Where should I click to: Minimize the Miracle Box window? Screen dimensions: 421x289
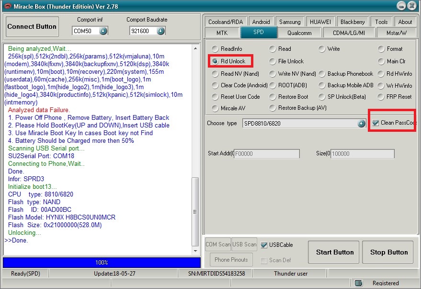[401, 6]
